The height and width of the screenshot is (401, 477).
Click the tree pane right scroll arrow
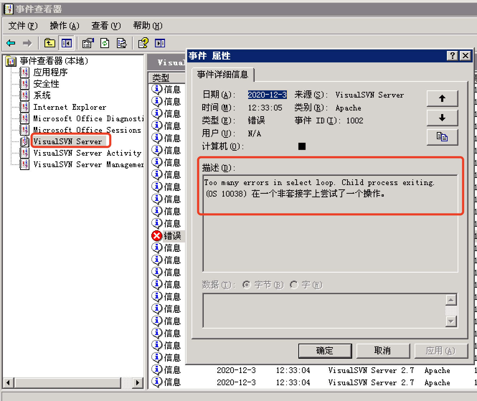click(137, 383)
